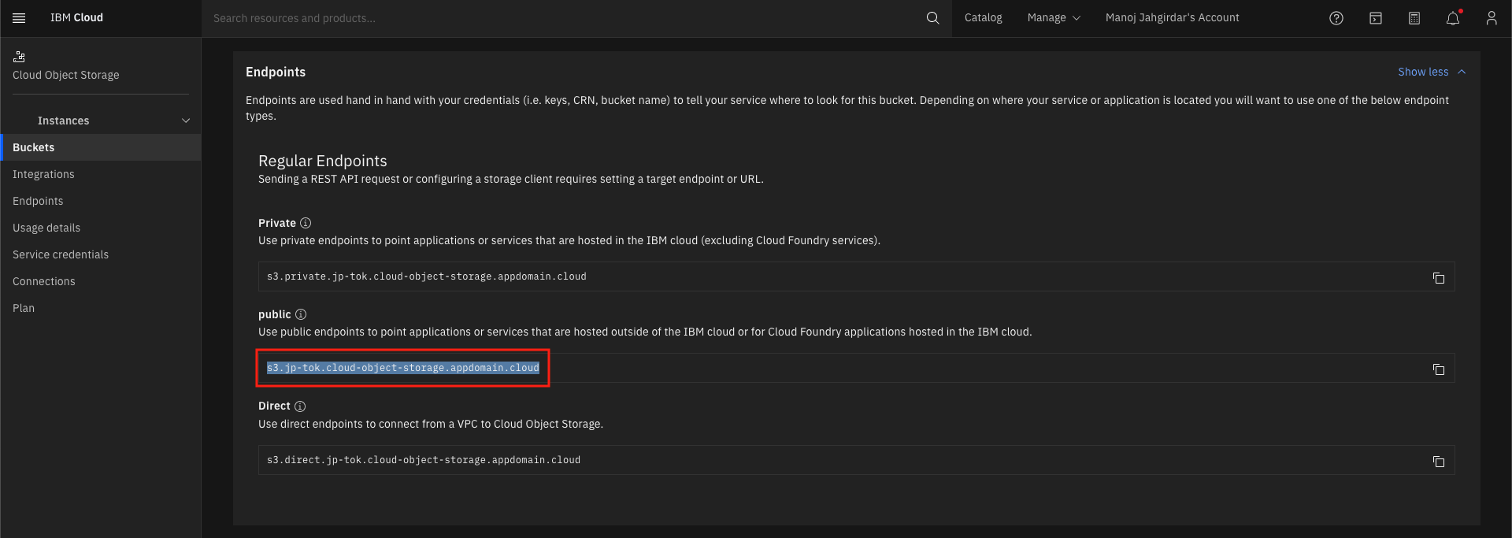Select Buckets in the sidebar
This screenshot has width=1512, height=538.
click(x=101, y=147)
